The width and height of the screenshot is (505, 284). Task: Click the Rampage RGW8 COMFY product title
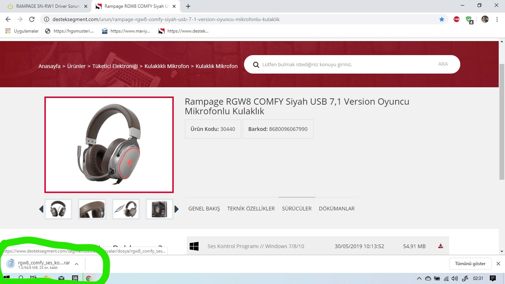[x=297, y=106]
